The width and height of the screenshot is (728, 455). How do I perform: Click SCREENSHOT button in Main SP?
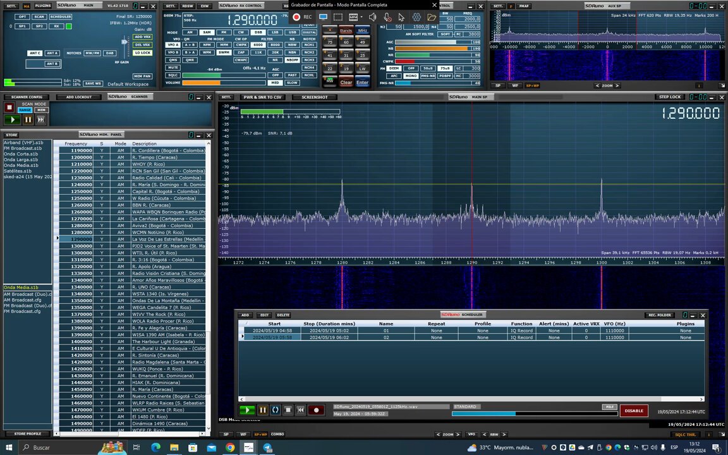(314, 97)
